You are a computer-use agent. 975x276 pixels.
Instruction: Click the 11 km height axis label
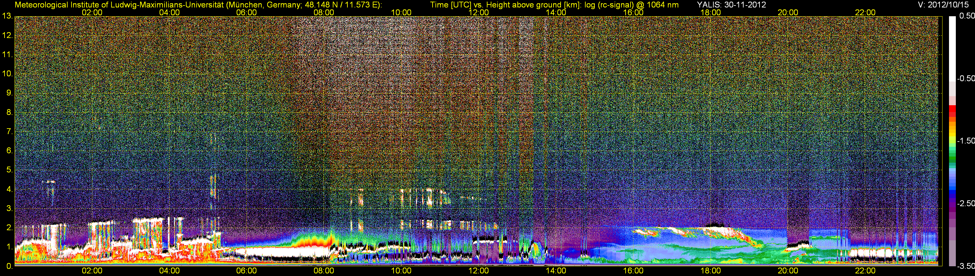[7, 55]
